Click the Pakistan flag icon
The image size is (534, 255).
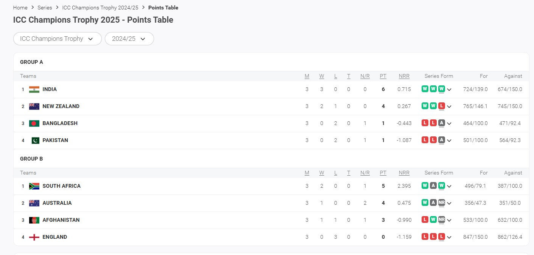pos(35,141)
